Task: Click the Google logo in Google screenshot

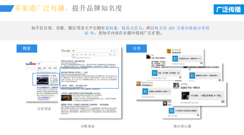Action: [66, 51]
